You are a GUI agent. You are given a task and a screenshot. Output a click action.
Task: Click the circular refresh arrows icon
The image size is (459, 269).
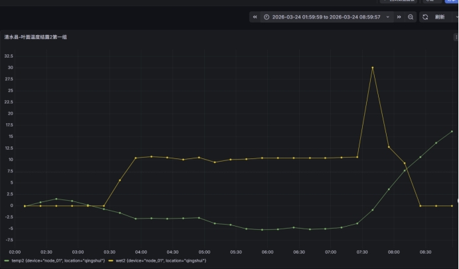(425, 17)
